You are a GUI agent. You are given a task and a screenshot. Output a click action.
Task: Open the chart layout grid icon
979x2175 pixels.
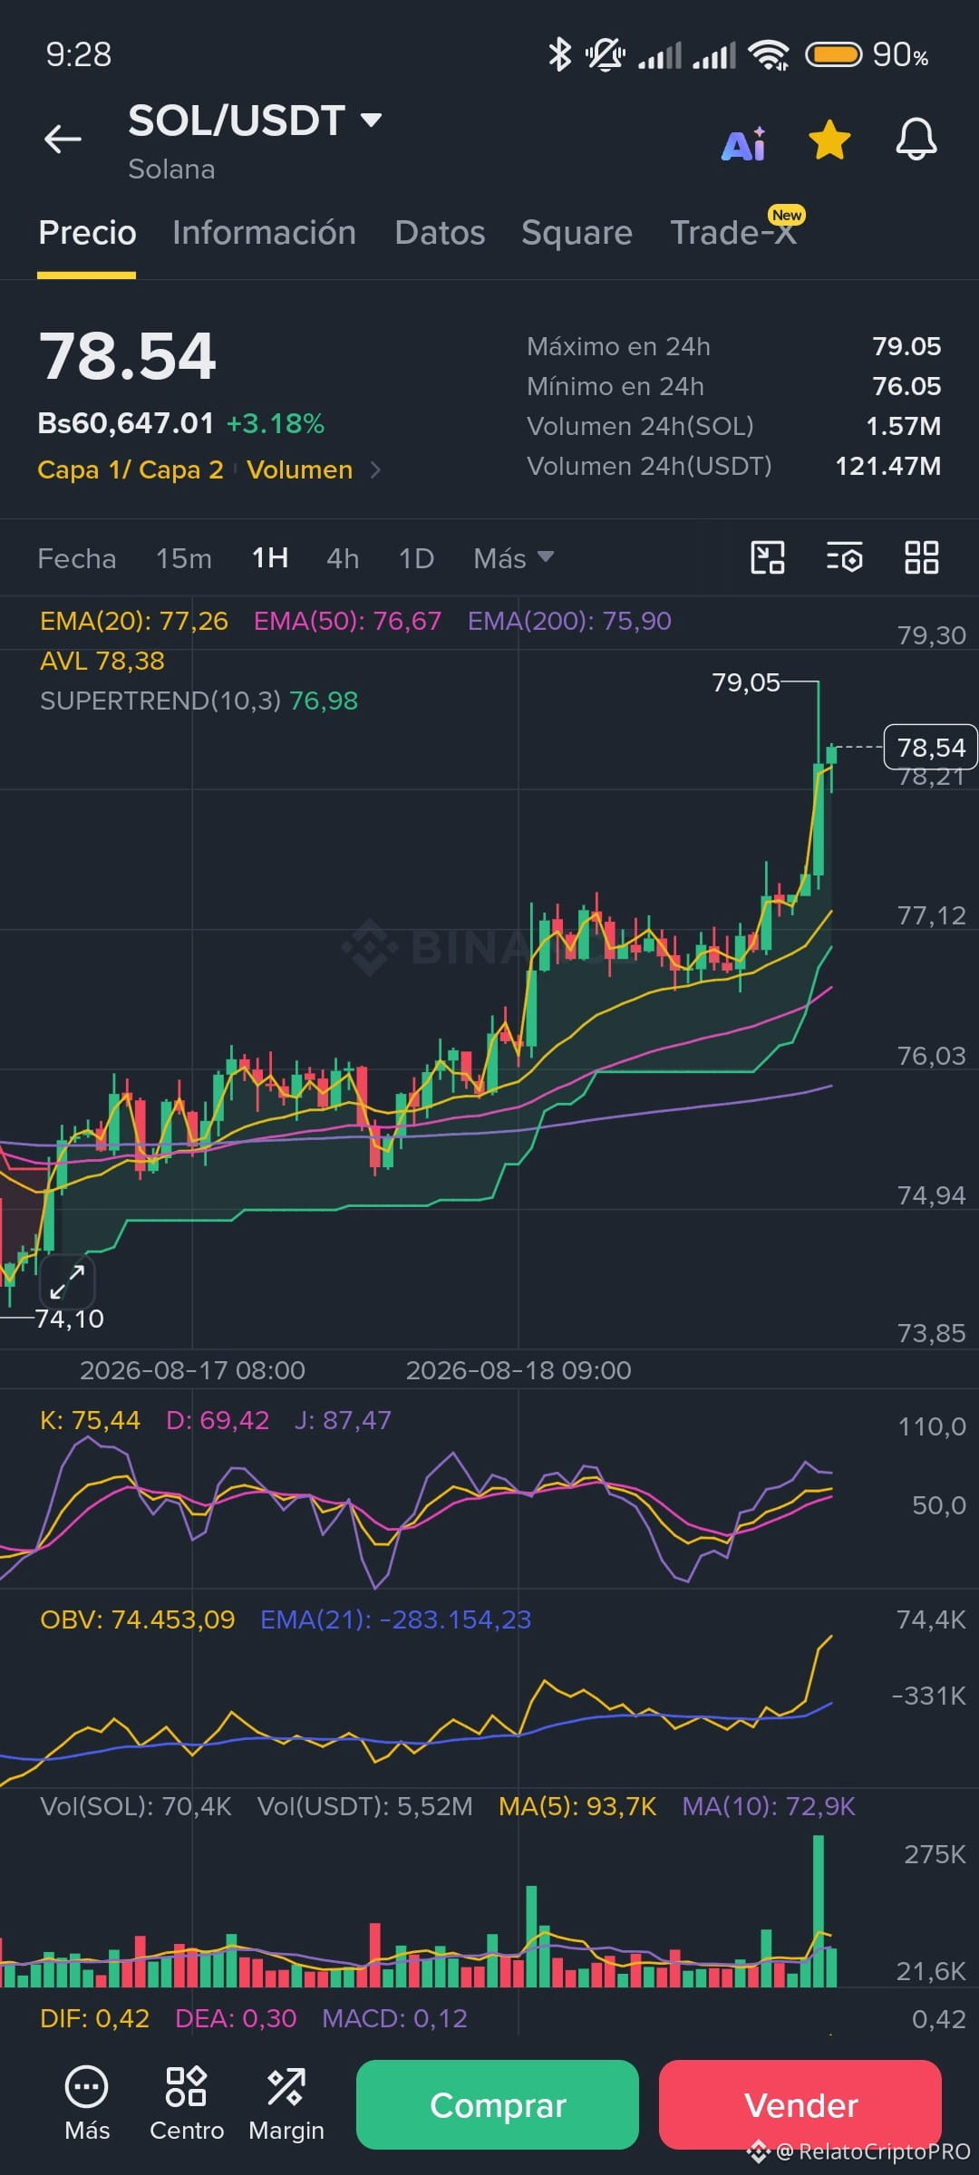point(922,557)
